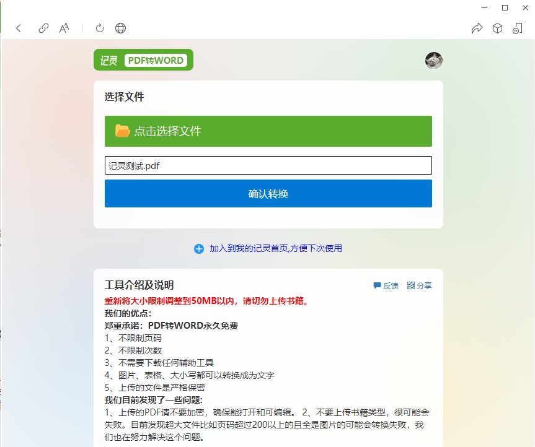Screen dimensions: 535x447
Task: Click 5、上传的文件是严格保密 text
Action: coord(155,388)
